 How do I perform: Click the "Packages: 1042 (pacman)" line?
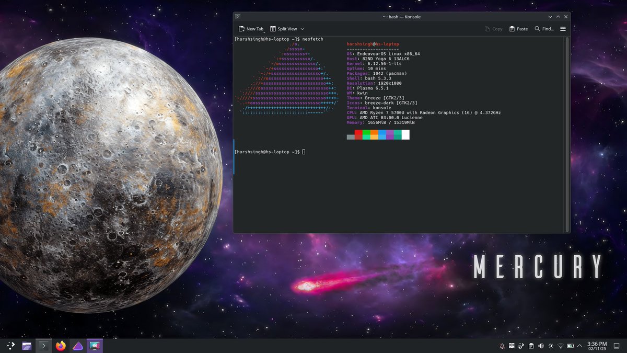click(377, 73)
